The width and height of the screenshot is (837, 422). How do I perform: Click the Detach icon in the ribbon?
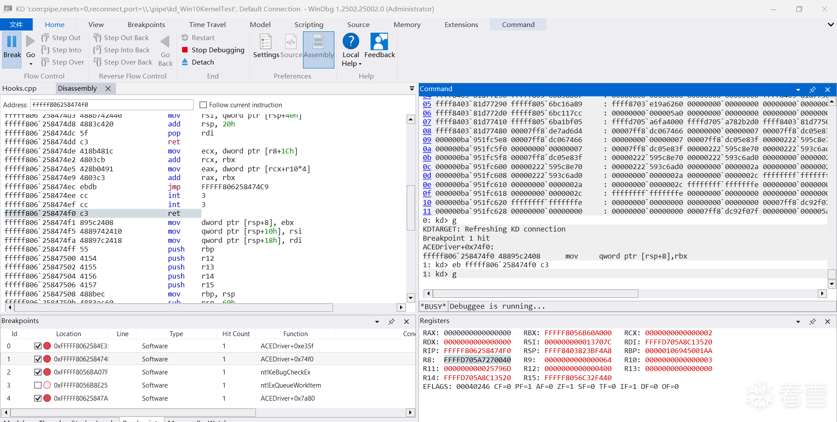[x=185, y=62]
